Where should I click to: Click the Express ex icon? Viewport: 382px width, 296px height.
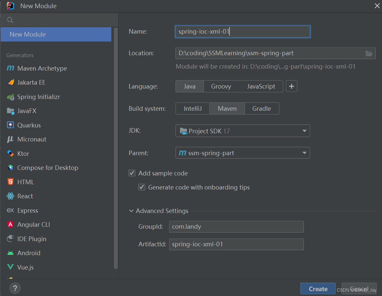click(10, 210)
